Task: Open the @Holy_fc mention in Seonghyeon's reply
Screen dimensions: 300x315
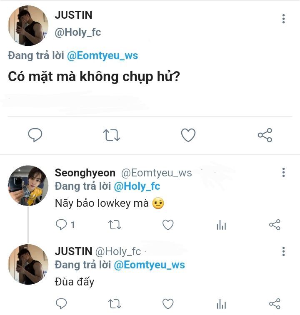Action: 137,186
